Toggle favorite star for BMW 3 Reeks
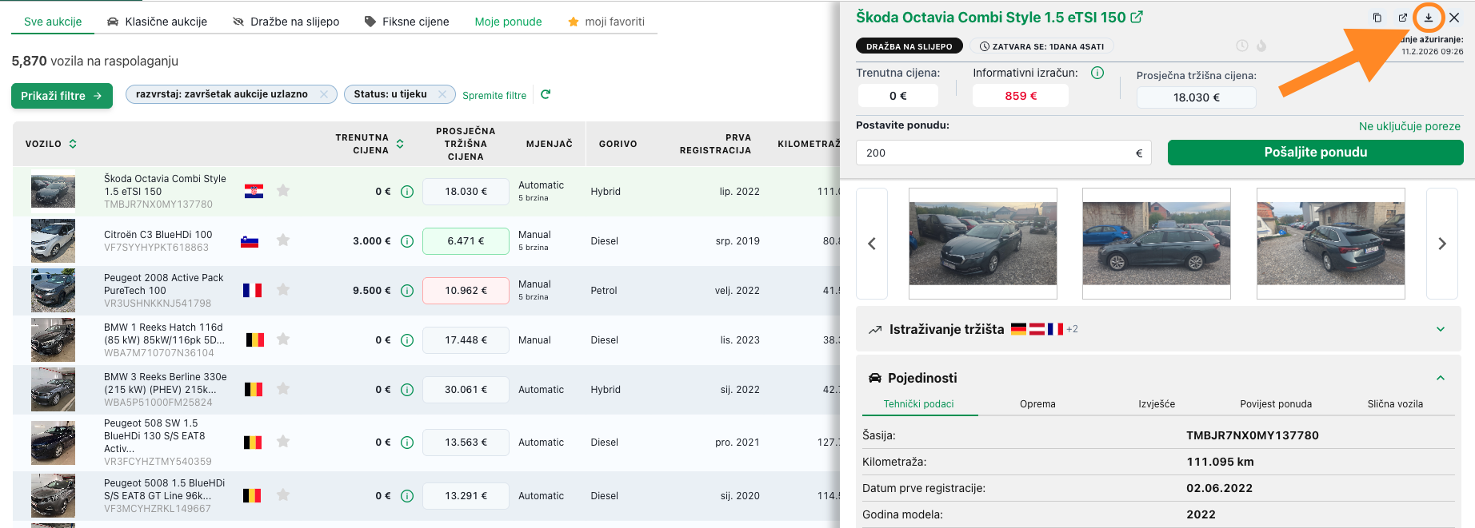 point(283,389)
